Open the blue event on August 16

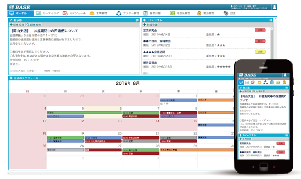216,125
